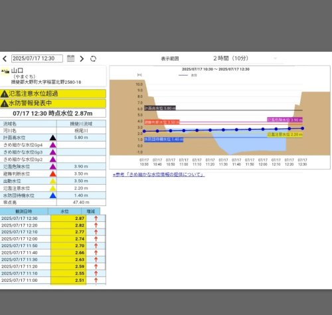
Task: Click the yellow 2.87 water level cell
Action: (x=68, y=219)
